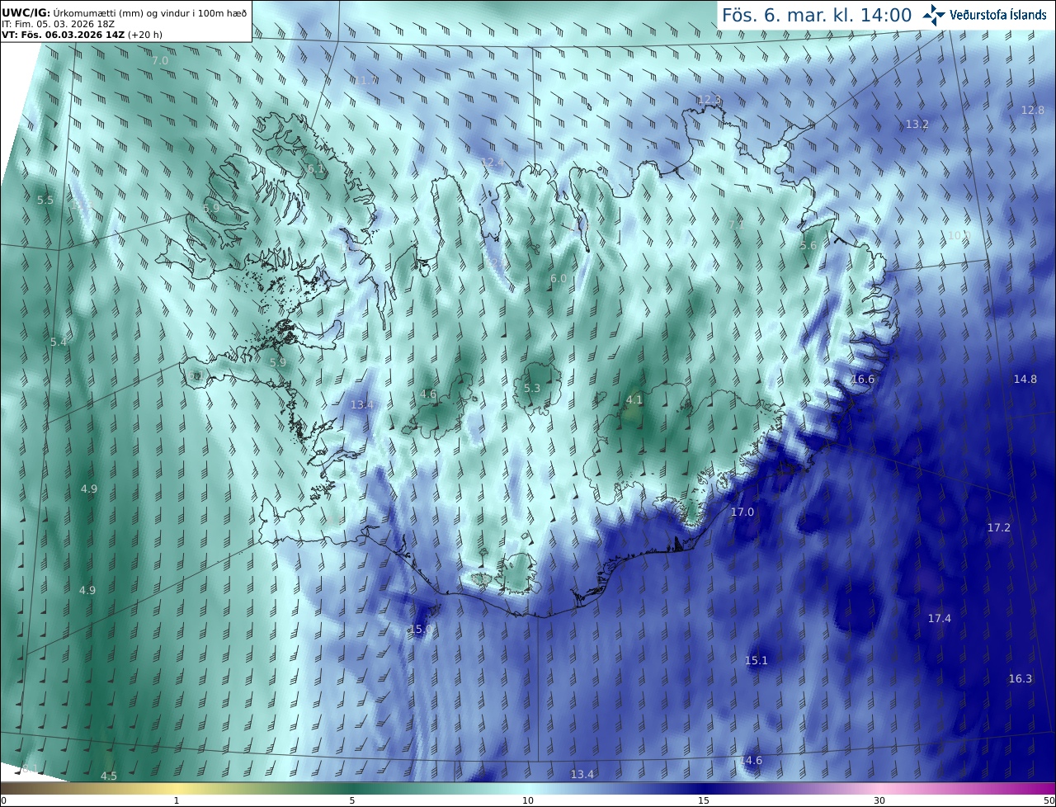Click the Veðurstofa Íslands name text
Image resolution: width=1056 pixels, height=807 pixels.
click(998, 15)
